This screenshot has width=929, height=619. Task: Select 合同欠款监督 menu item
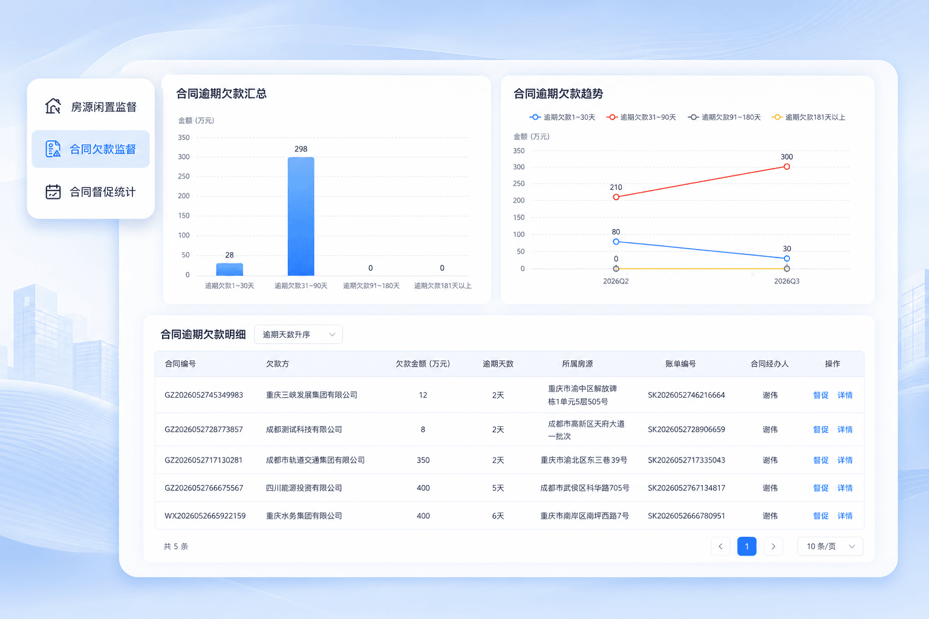91,149
